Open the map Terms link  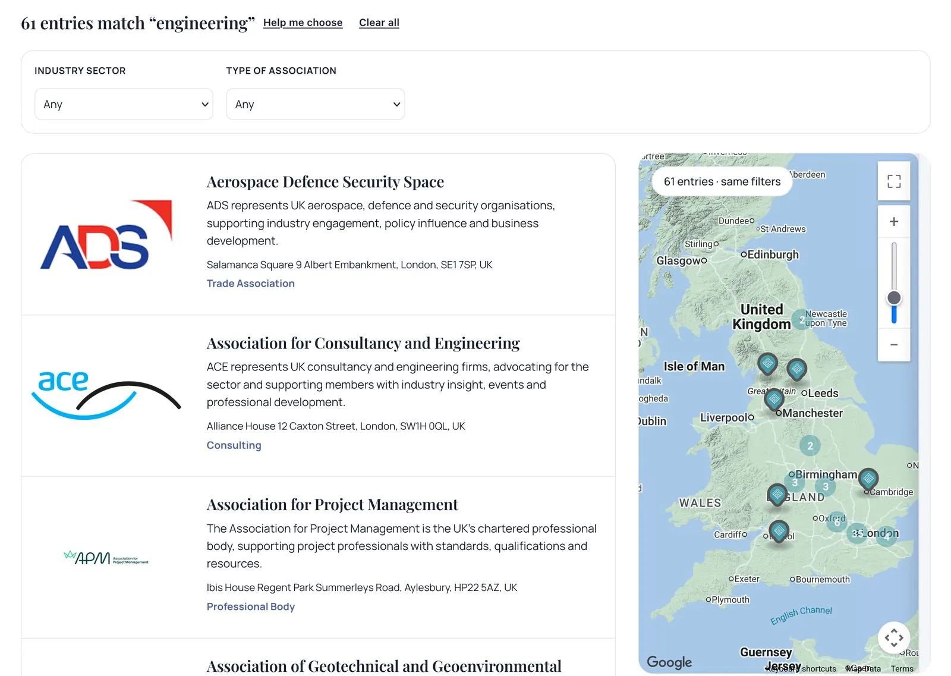tap(902, 669)
